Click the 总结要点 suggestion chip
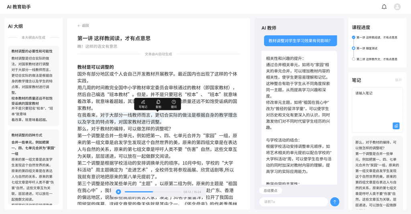The image size is (411, 214). point(271,191)
